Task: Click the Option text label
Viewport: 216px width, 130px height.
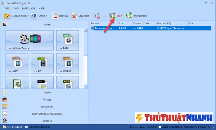Action: point(43,16)
